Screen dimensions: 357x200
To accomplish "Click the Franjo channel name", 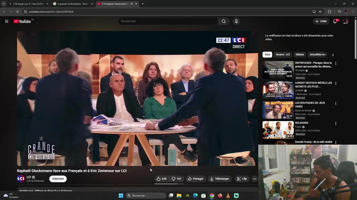I will (x=298, y=127).
